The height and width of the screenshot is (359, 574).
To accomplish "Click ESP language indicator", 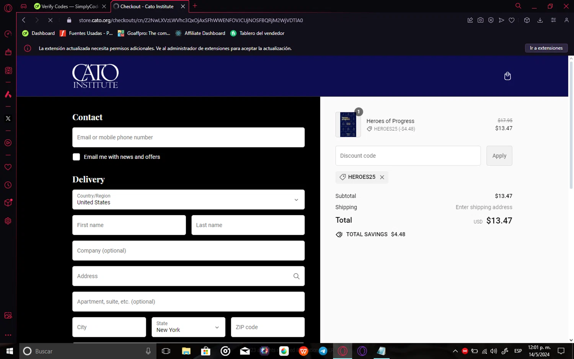I will [518, 351].
